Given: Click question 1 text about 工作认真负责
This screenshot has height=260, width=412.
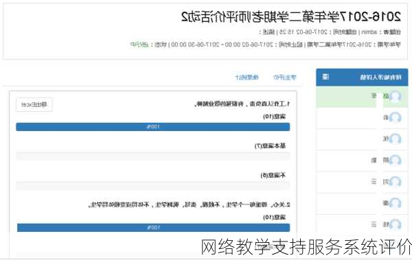Looking at the screenshot, I should [242, 104].
